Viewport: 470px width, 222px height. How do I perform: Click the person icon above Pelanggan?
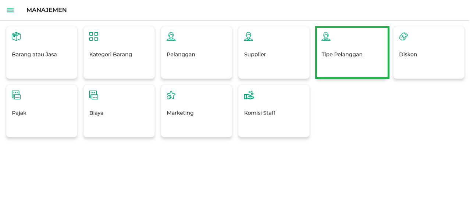point(171,36)
